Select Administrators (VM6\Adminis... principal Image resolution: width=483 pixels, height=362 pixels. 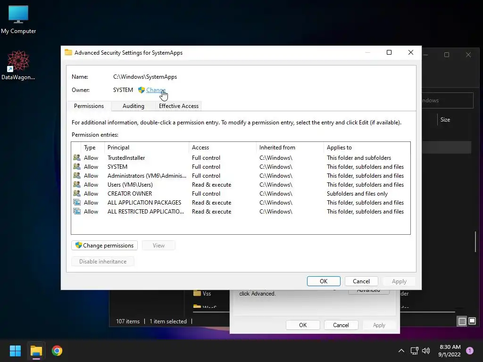point(147,175)
